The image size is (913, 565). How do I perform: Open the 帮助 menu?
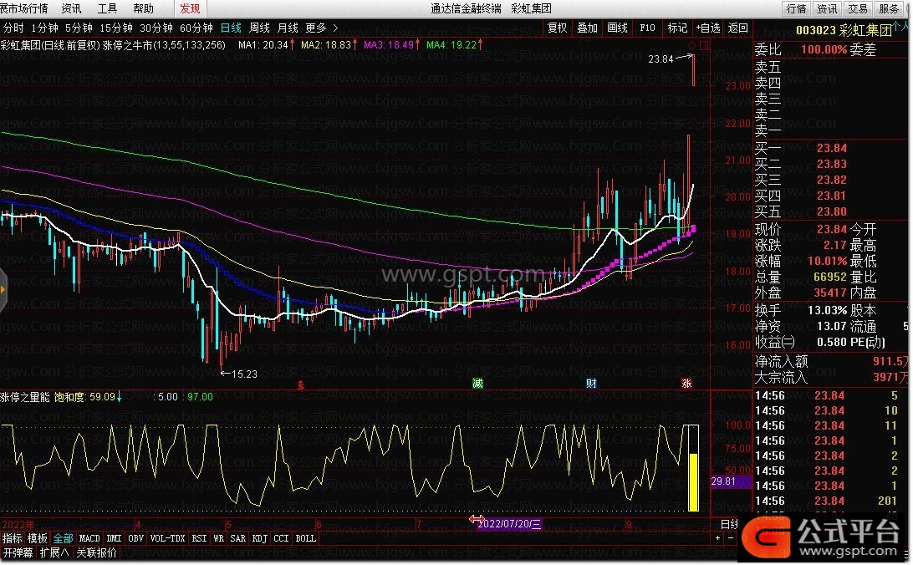click(143, 8)
